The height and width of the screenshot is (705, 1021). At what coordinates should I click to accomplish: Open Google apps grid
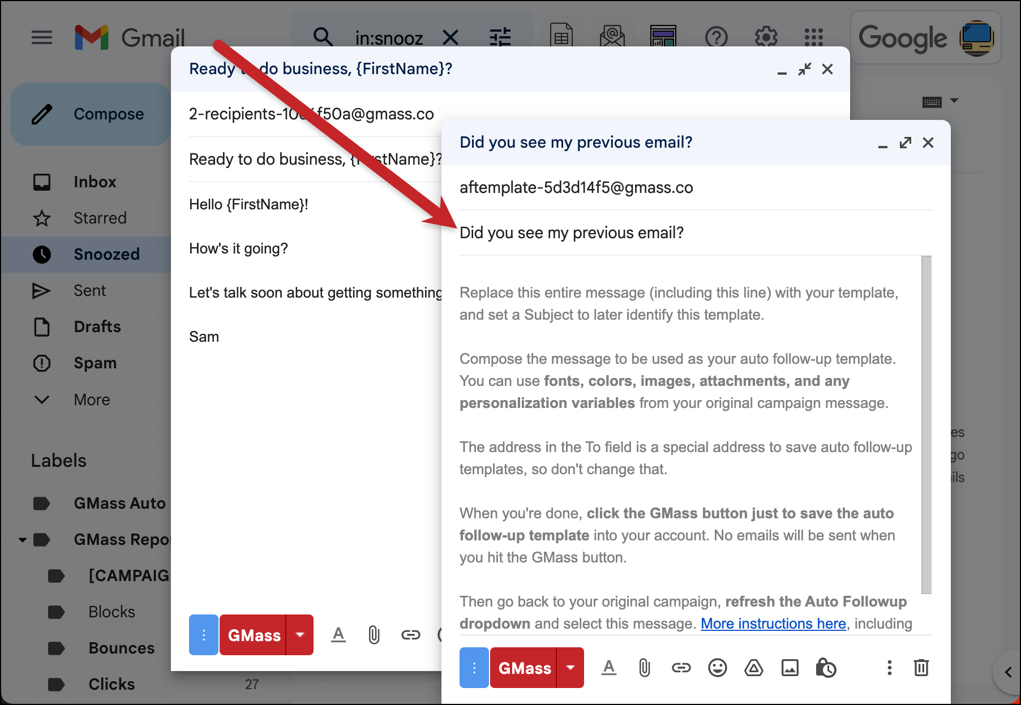[x=814, y=37]
